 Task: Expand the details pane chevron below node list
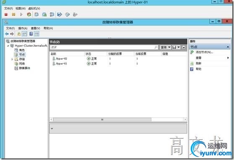tap(52, 129)
